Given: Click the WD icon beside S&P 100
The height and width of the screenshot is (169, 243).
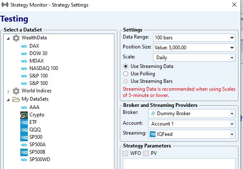Looking at the screenshot, I should [x=24, y=76].
